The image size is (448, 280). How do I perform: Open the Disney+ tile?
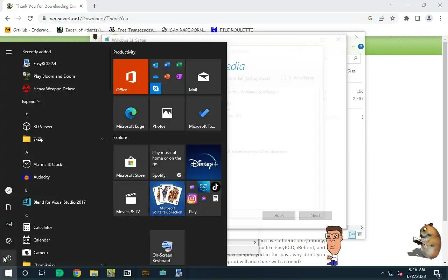coord(204,162)
